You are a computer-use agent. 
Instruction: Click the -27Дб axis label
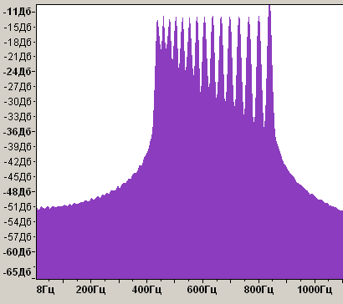click(18, 87)
